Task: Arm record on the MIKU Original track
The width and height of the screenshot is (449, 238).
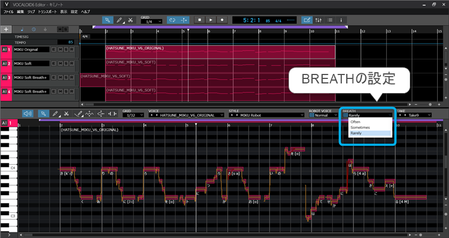Action: 72,49
